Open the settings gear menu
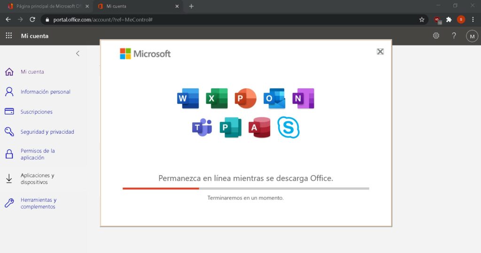Image resolution: width=481 pixels, height=253 pixels. click(x=436, y=36)
